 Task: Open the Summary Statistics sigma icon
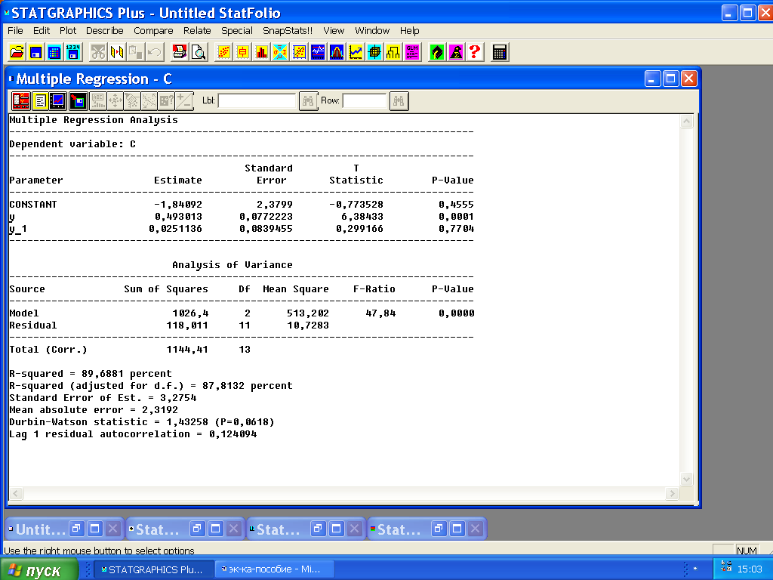point(280,52)
